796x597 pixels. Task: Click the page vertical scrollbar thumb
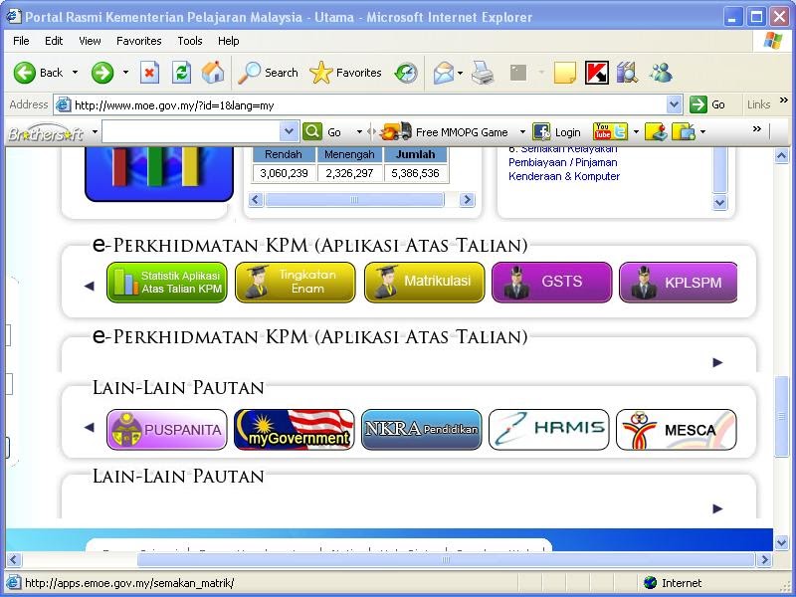[781, 416]
